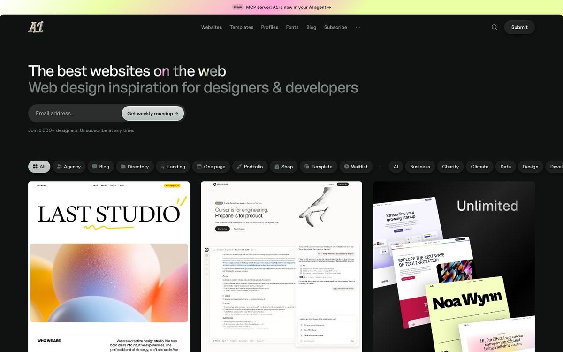Screen dimensions: 563x352
Task: Filter websites by Shop category
Action: tap(284, 167)
